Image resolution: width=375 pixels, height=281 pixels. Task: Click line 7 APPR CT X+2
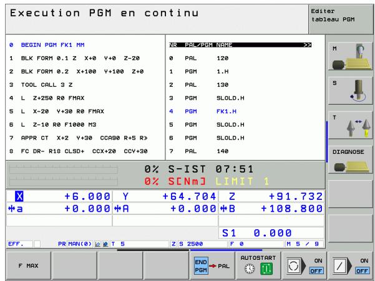79,138
